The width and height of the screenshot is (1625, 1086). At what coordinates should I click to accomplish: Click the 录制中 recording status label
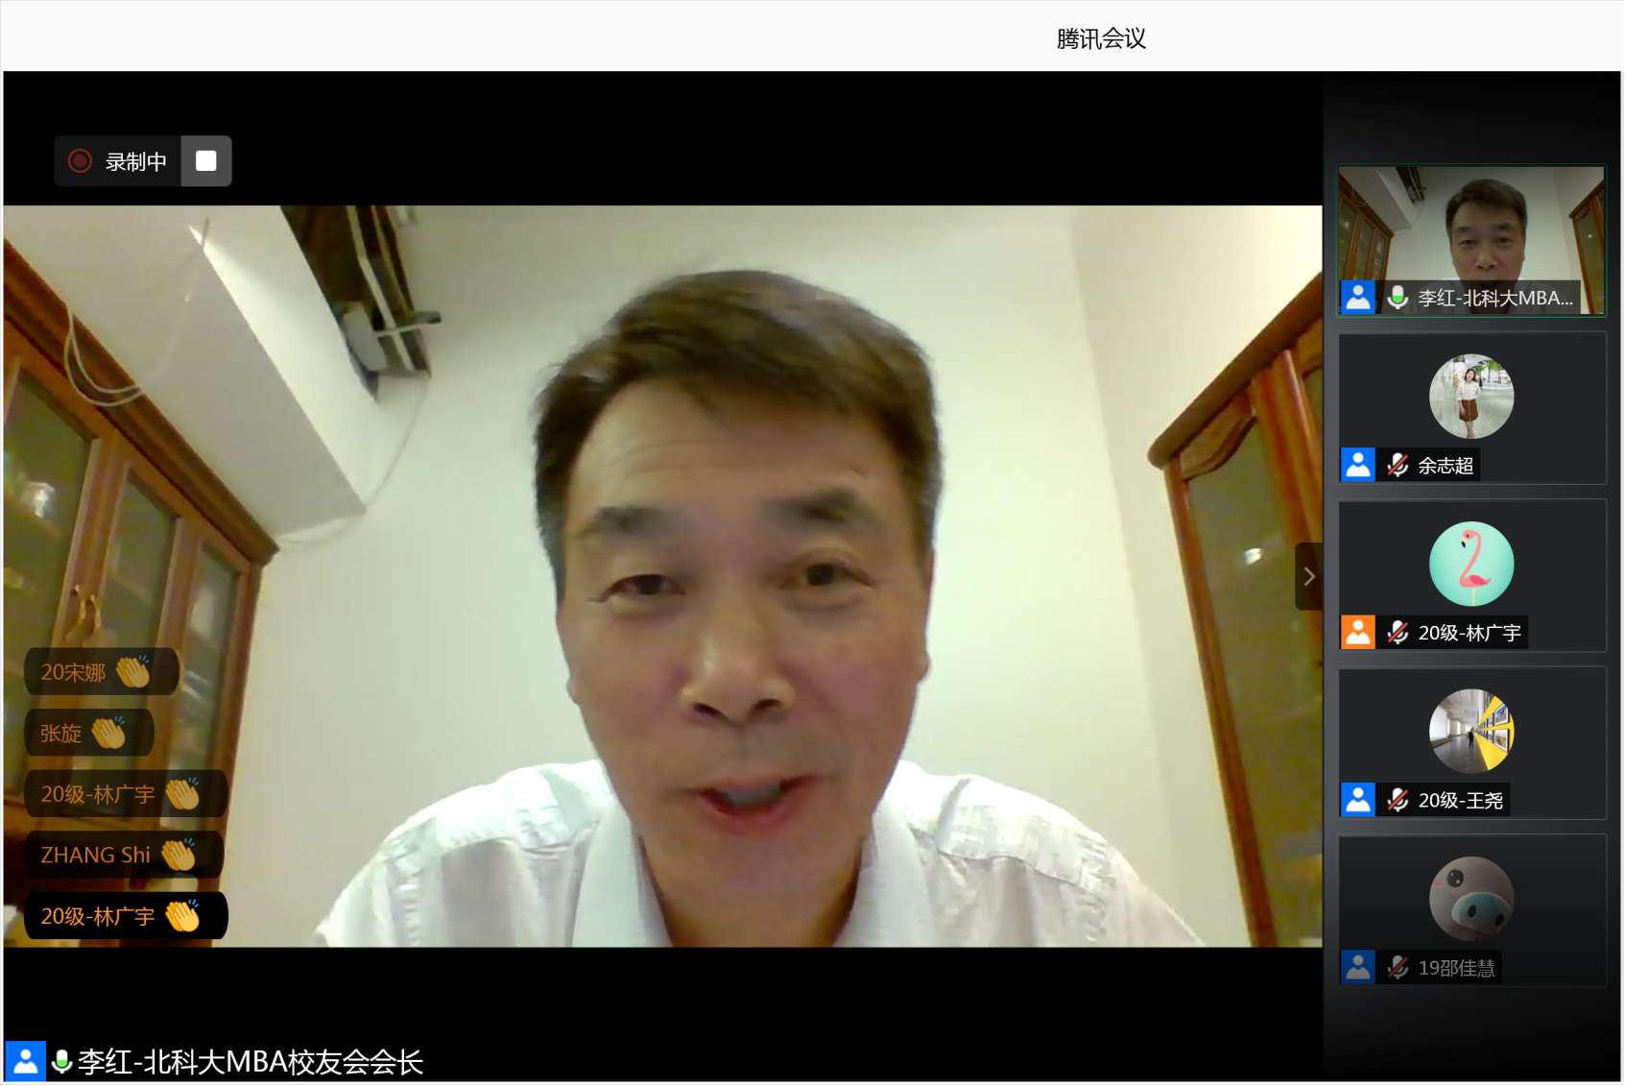pos(135,161)
